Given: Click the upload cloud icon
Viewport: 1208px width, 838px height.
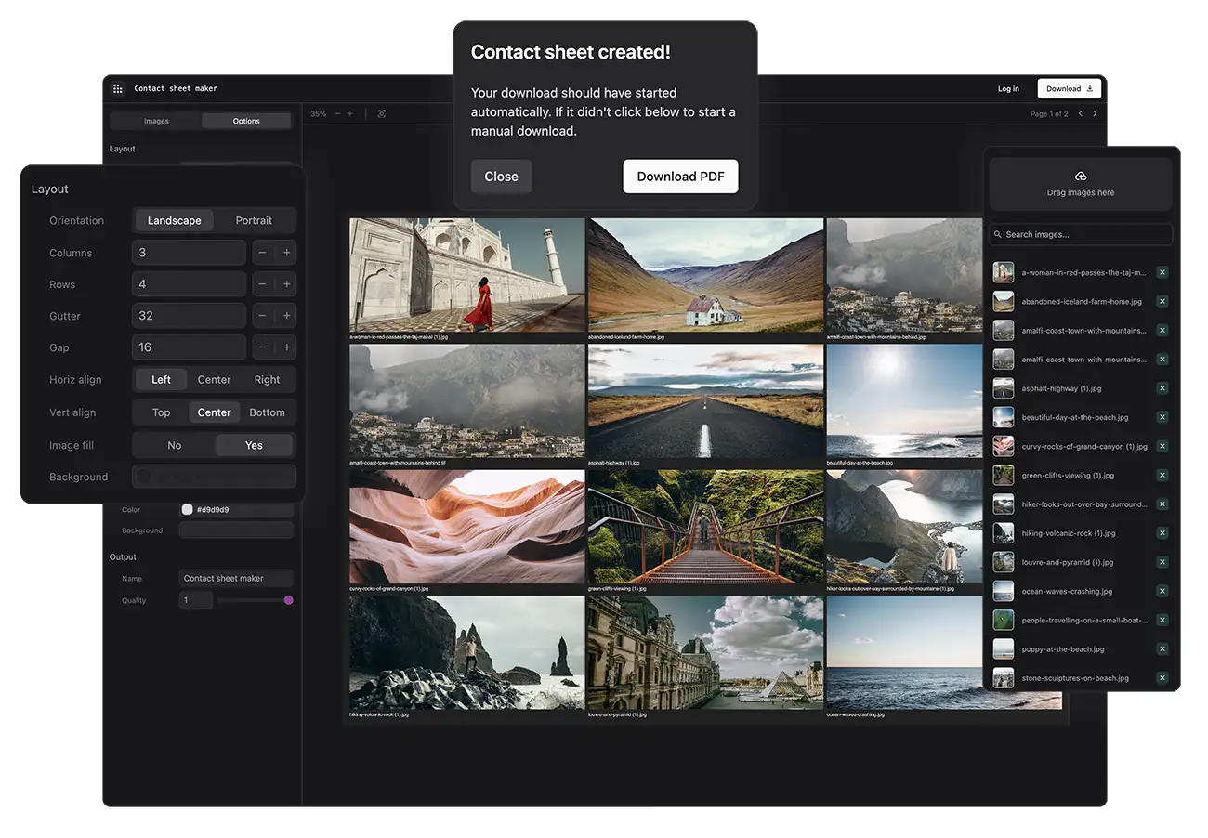Looking at the screenshot, I should pos(1080,177).
